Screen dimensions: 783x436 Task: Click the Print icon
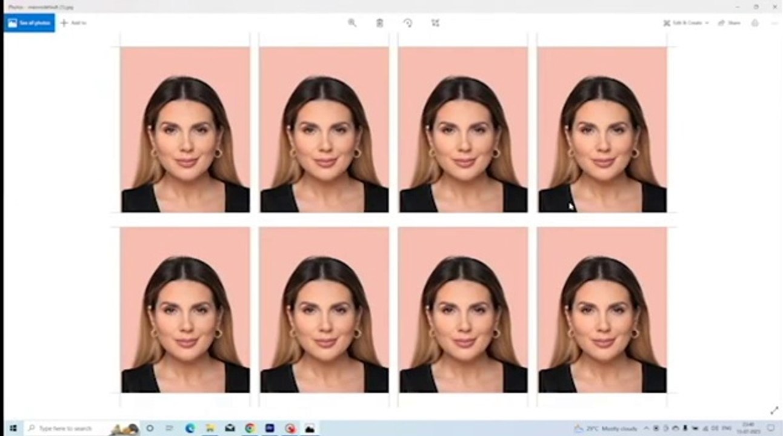(755, 23)
